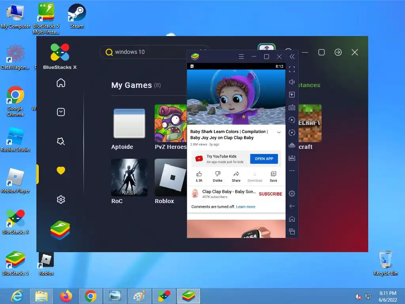405x304 pixels.
Task: Open Firefox from the taskbar
Action: [x=66, y=296]
